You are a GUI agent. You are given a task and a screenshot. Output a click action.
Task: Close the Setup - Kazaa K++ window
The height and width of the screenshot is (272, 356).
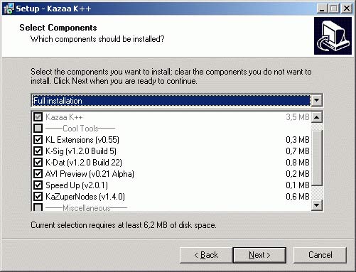(x=347, y=9)
